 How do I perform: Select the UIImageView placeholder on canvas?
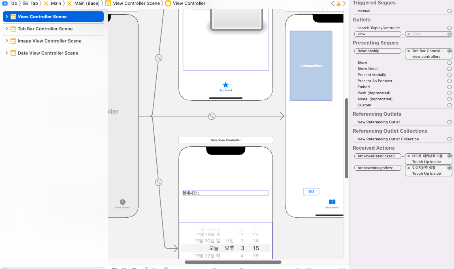311,66
